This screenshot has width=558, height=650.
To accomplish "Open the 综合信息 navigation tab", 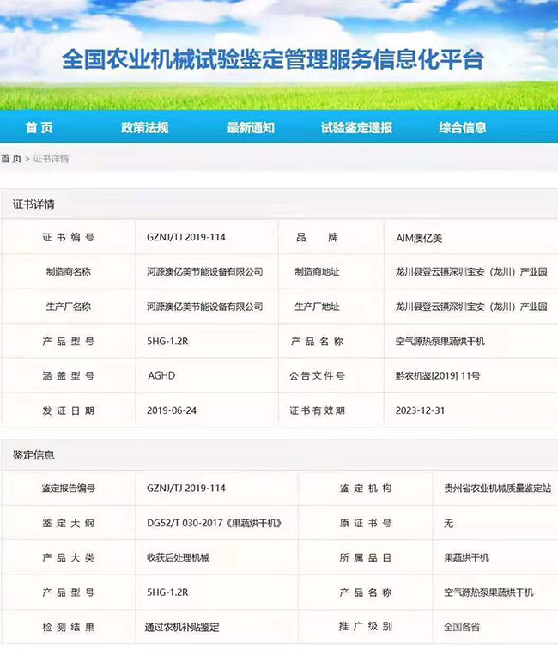I will [x=463, y=127].
